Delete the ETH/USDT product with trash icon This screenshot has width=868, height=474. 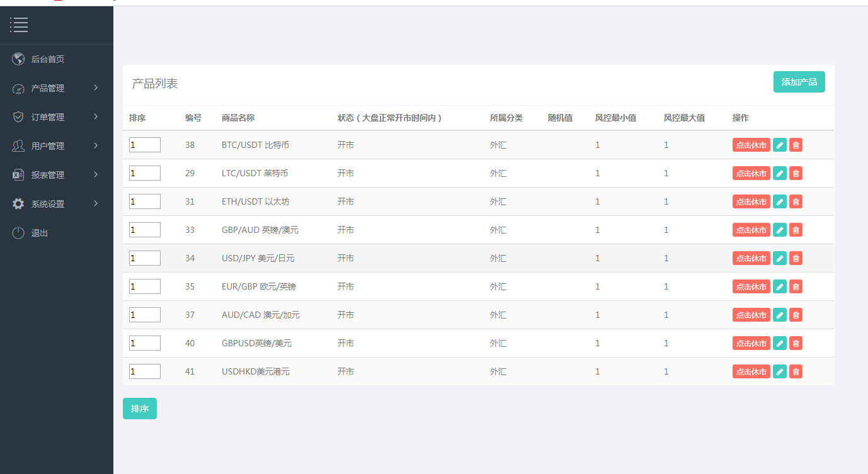click(x=796, y=201)
